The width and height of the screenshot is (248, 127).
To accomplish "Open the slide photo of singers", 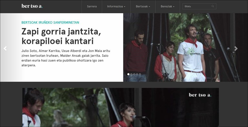I will (x=186, y=47).
